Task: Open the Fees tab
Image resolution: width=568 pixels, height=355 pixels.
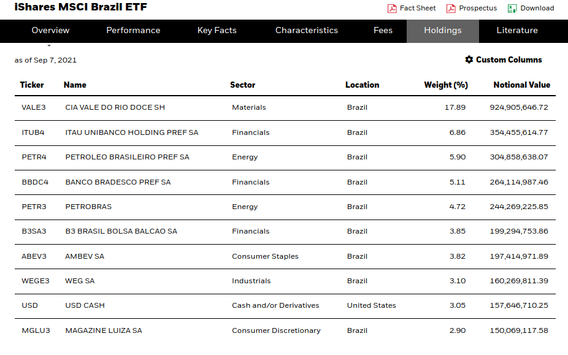Action: (383, 30)
